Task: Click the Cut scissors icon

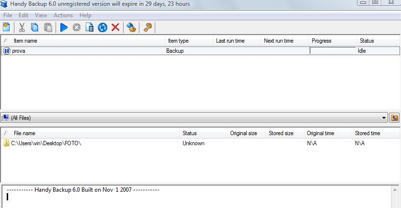Action: [22, 27]
